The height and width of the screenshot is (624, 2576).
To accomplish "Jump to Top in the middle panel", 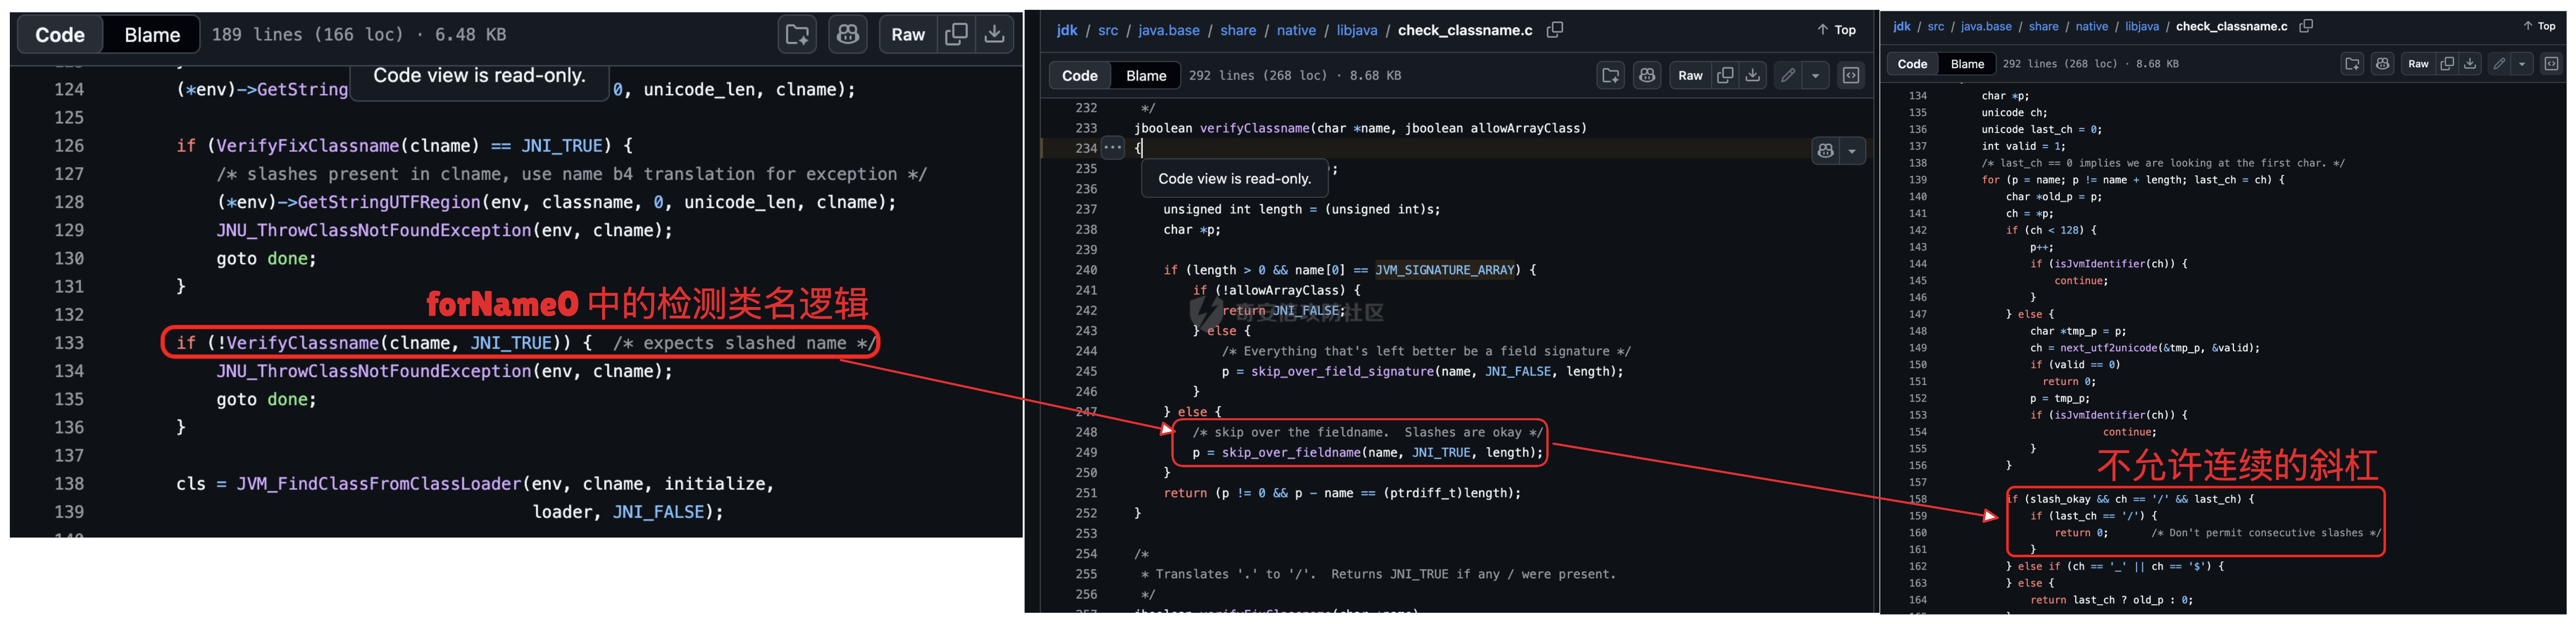I will pyautogui.click(x=1836, y=30).
